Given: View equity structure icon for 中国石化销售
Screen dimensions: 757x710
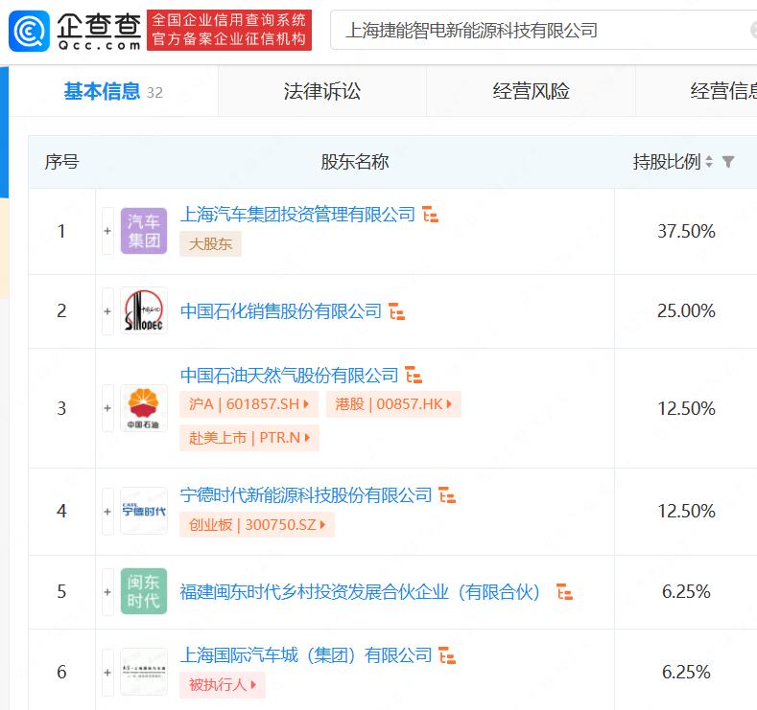Looking at the screenshot, I should coord(396,311).
